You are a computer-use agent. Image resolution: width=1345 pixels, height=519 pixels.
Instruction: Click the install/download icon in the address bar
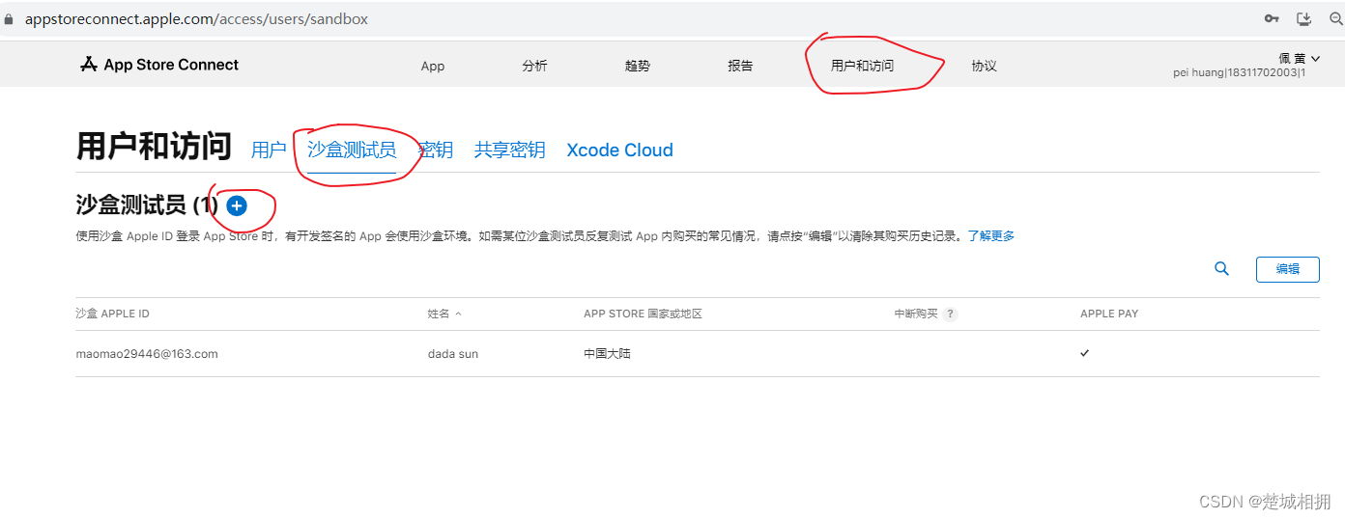1303,18
